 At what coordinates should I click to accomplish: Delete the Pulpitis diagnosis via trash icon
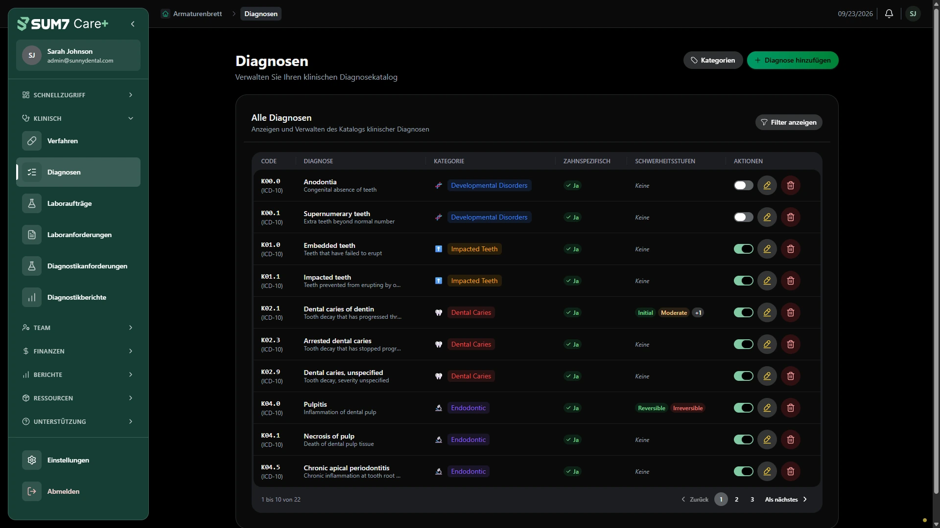tap(790, 408)
